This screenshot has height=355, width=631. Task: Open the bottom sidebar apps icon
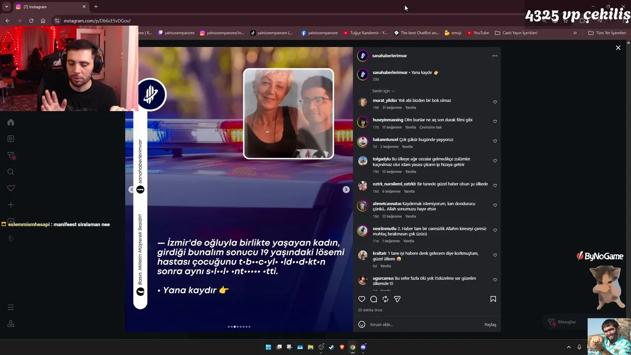[11, 324]
